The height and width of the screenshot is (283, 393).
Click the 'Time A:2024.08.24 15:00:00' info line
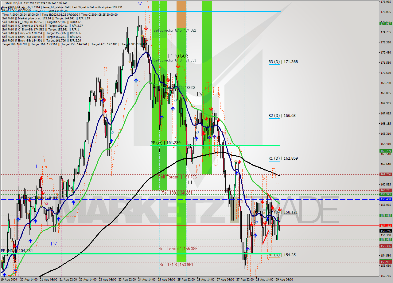click(x=21, y=14)
